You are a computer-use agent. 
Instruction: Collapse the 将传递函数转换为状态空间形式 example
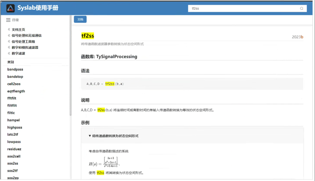pos(113,136)
